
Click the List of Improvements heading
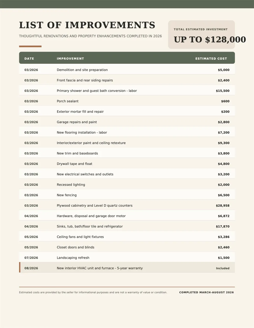click(87, 25)
